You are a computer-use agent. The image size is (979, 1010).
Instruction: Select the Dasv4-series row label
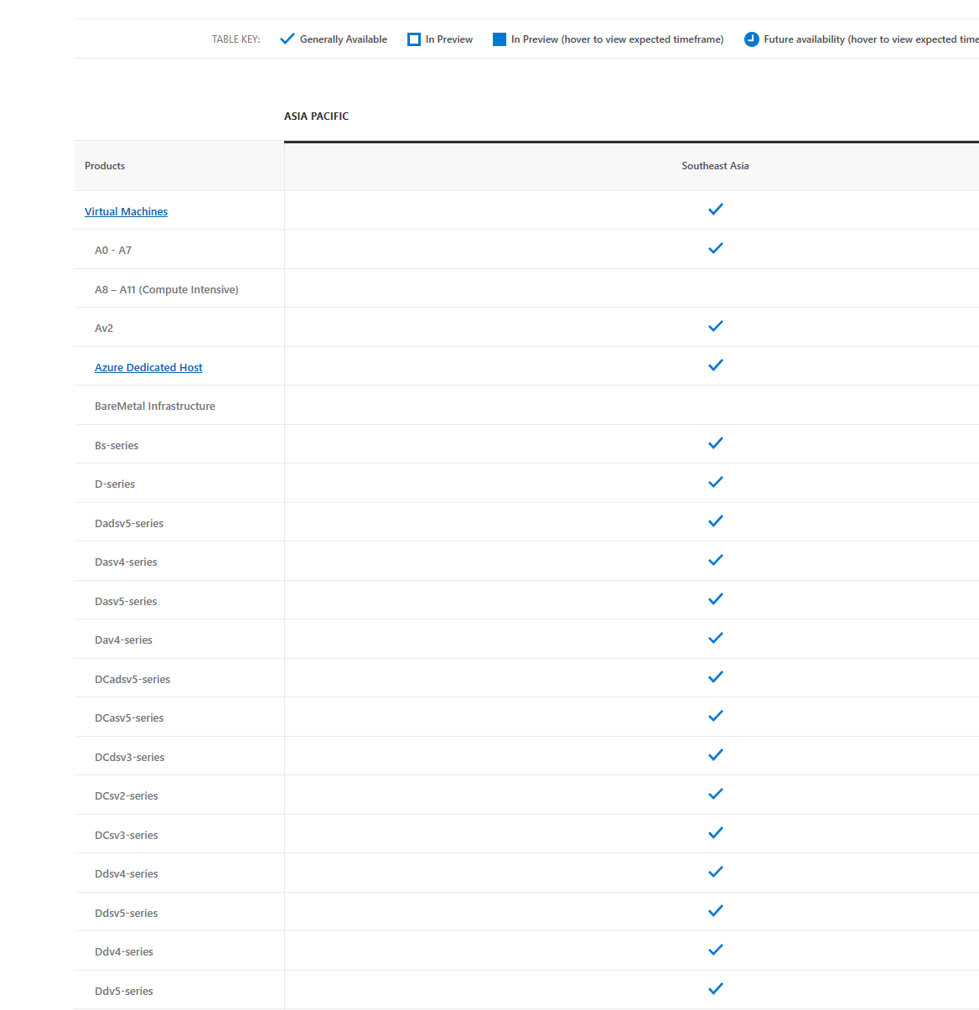point(126,562)
